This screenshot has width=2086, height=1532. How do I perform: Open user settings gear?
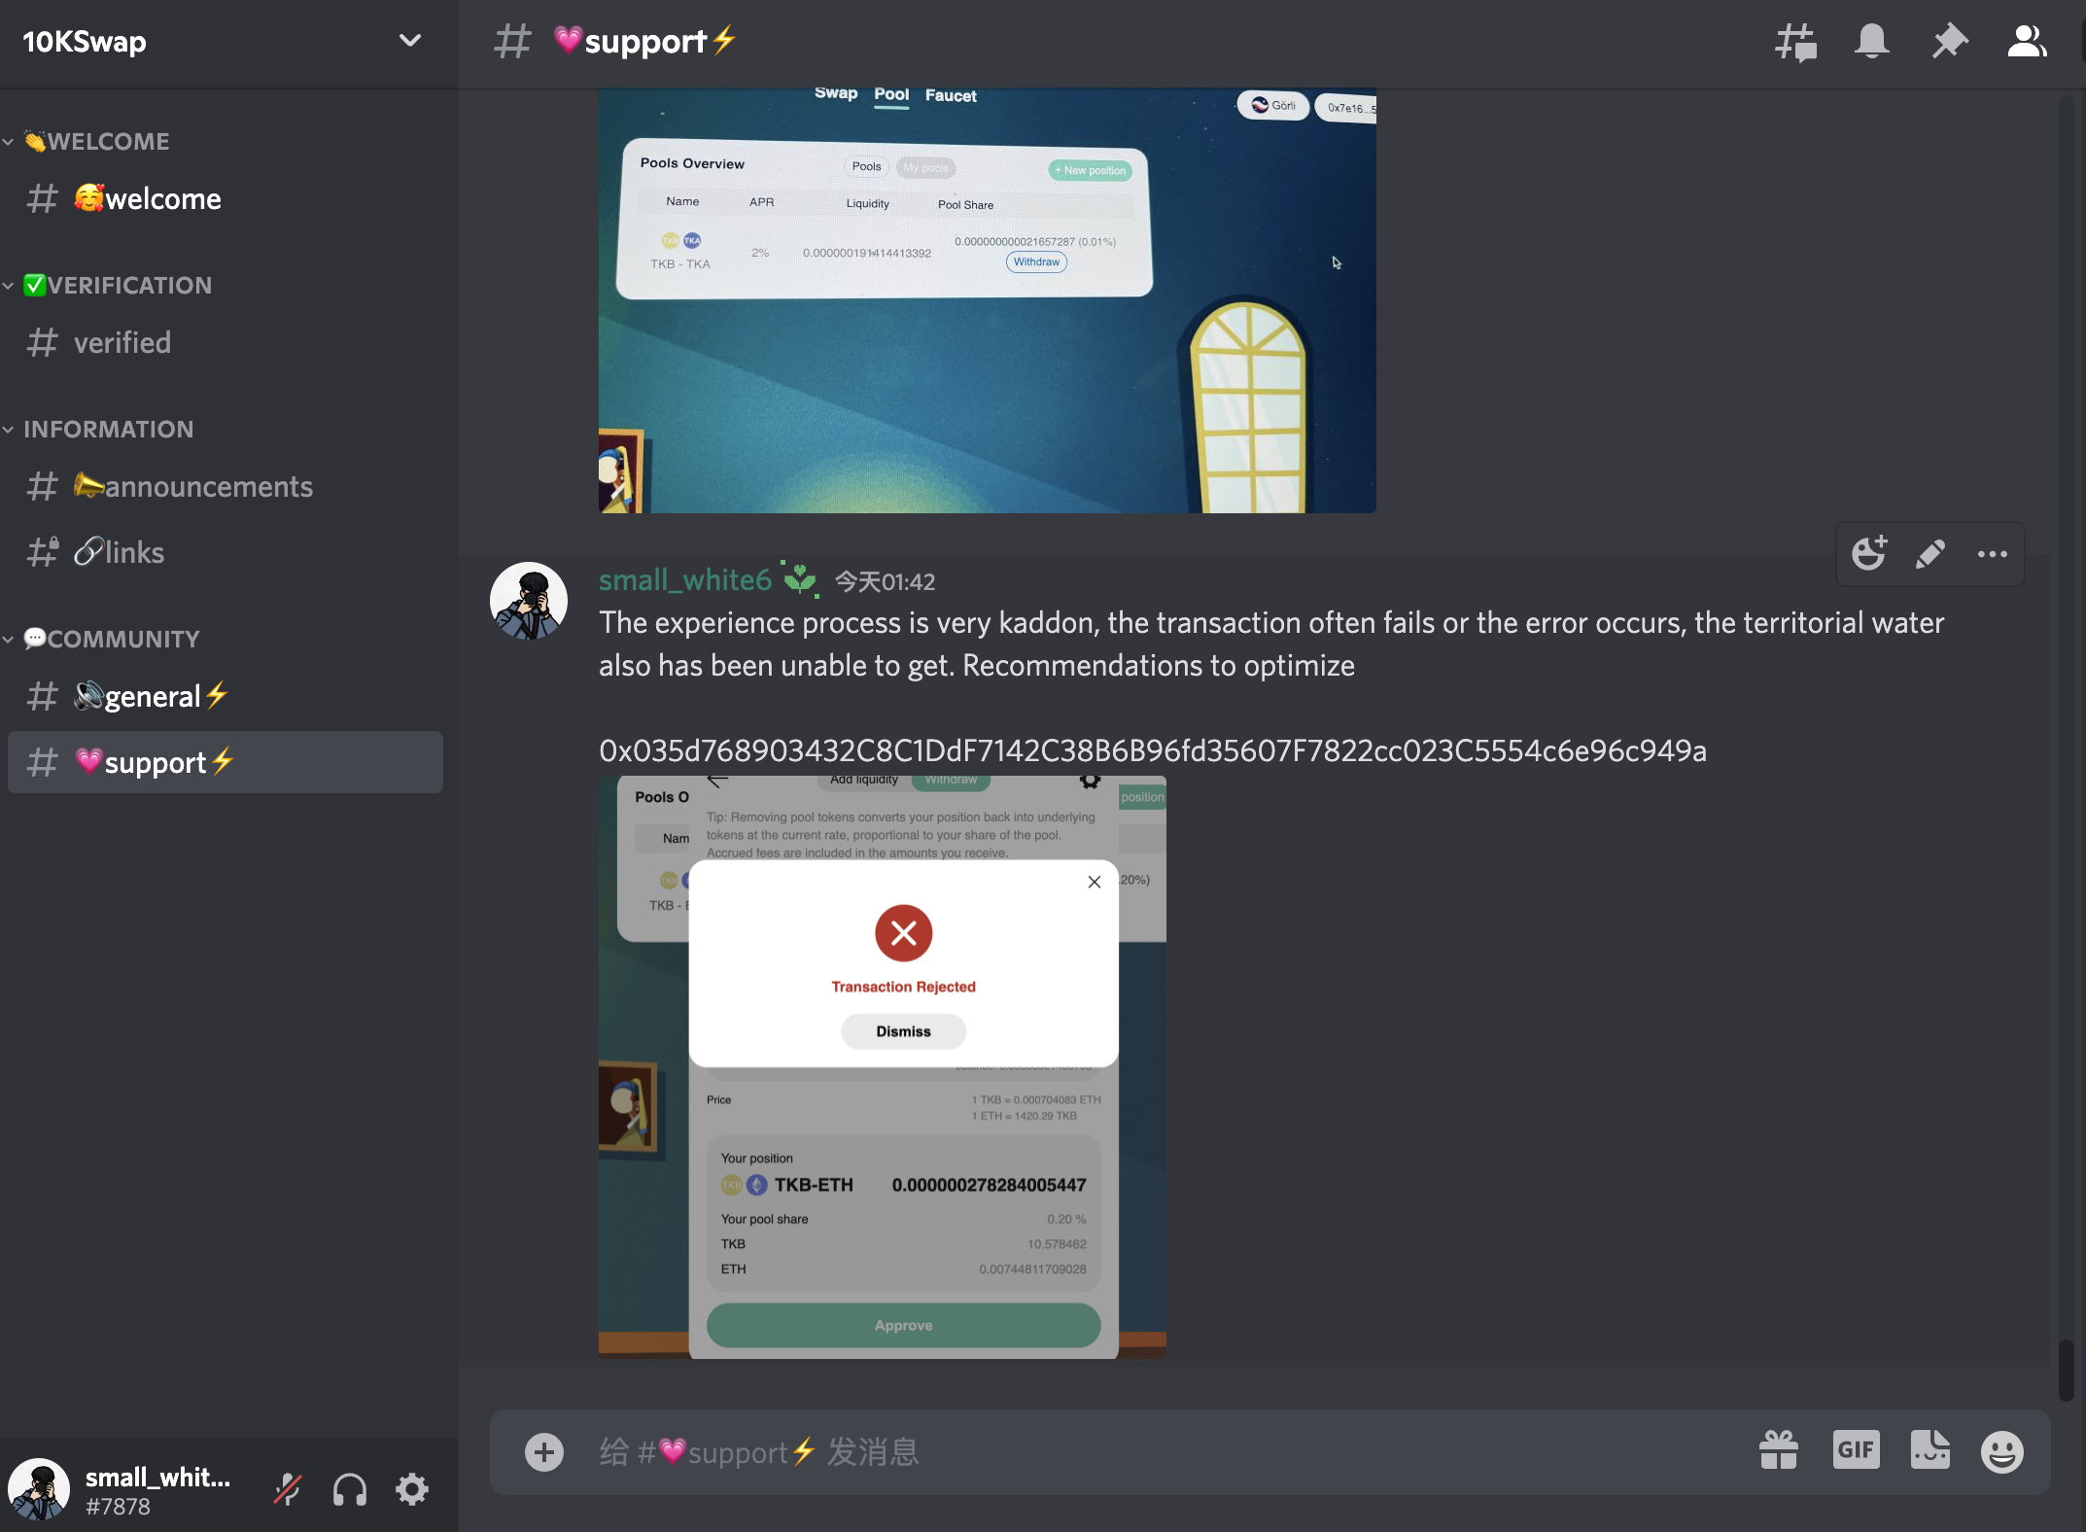click(412, 1489)
